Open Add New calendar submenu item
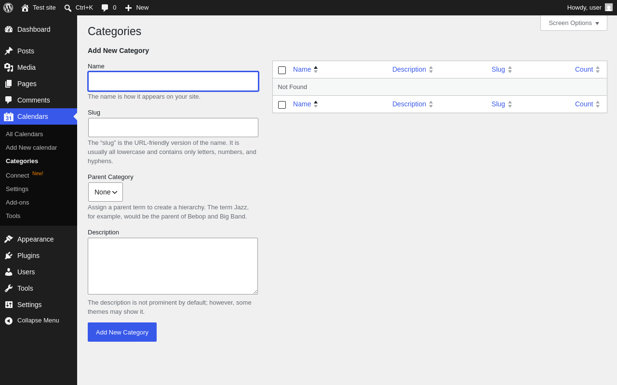 [x=31, y=147]
